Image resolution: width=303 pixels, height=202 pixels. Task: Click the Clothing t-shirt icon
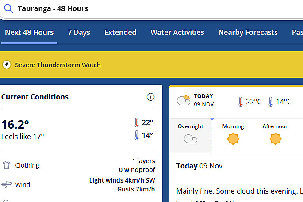7,165
